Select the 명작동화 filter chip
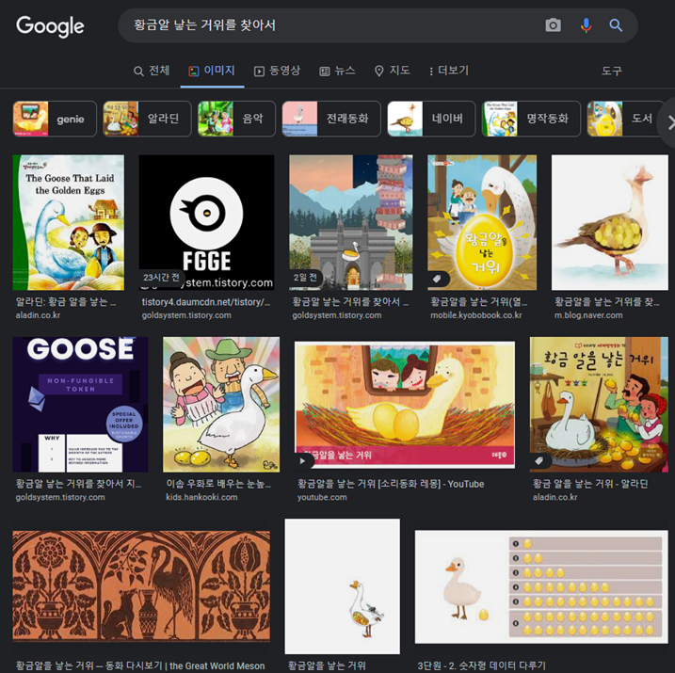Viewport: 675px width, 673px height. click(x=531, y=119)
